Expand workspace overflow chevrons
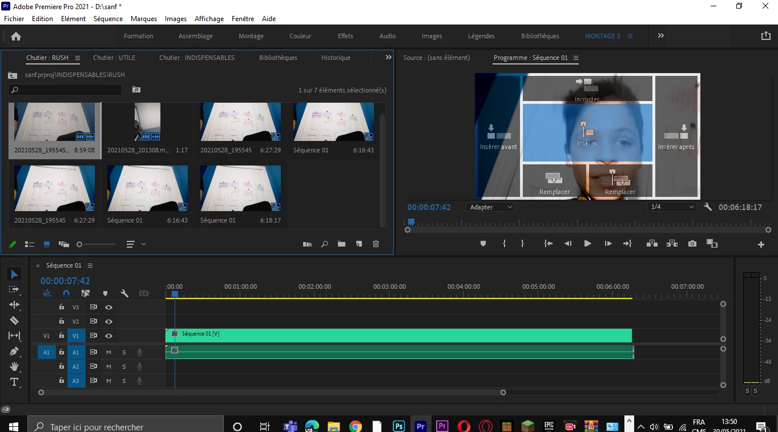 pyautogui.click(x=661, y=35)
